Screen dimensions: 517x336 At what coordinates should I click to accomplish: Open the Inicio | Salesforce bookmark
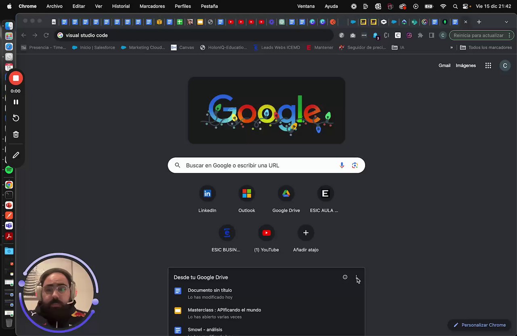[93, 48]
